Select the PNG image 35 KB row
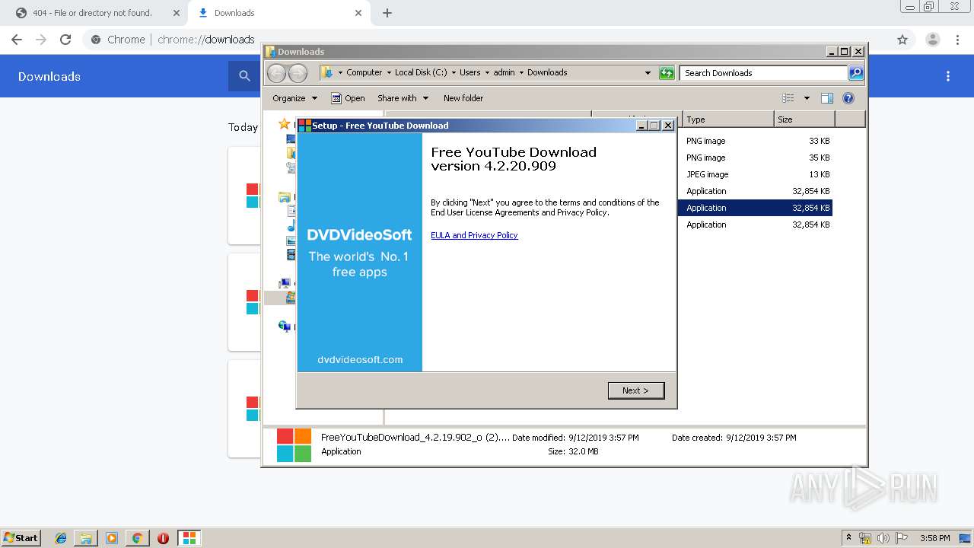974x548 pixels. 756,158
